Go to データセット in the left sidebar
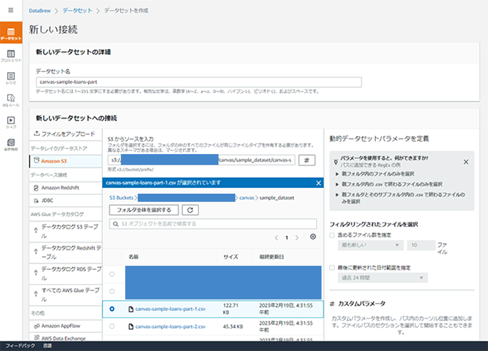The height and width of the screenshot is (351, 488). (11, 33)
